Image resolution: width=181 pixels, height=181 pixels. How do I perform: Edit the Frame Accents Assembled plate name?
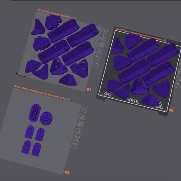click(x=139, y=34)
